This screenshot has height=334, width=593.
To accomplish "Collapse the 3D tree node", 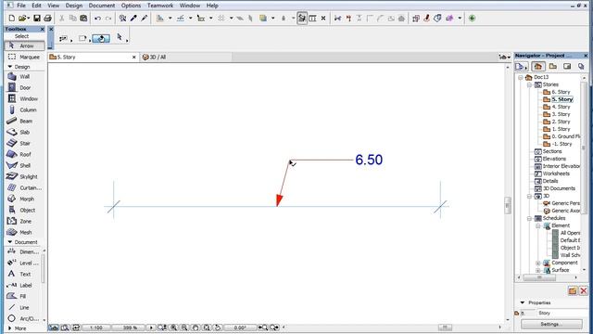I will tap(529, 196).
